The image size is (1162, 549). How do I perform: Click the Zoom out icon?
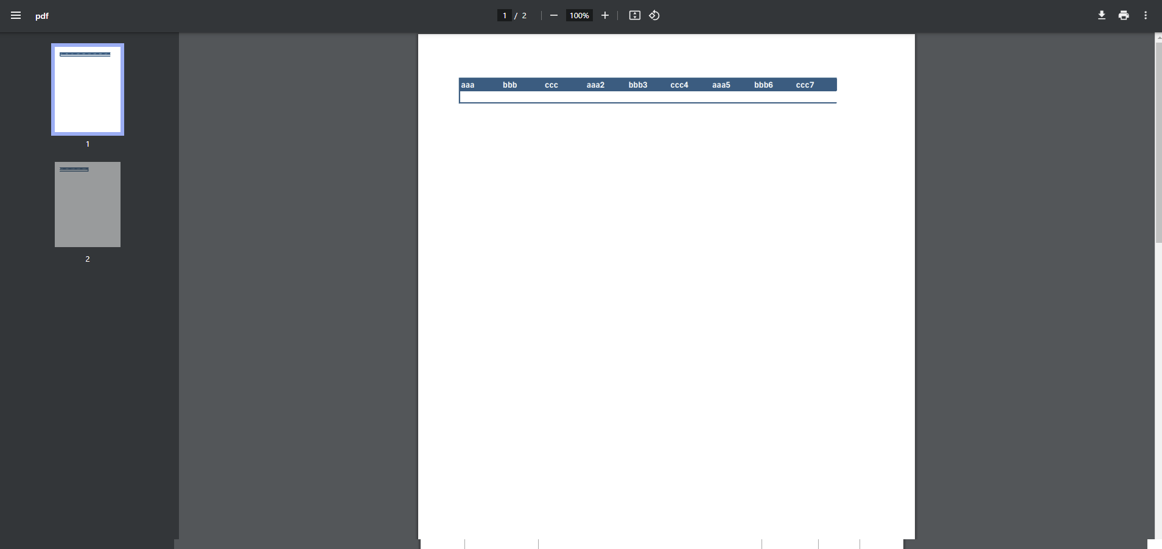(553, 15)
